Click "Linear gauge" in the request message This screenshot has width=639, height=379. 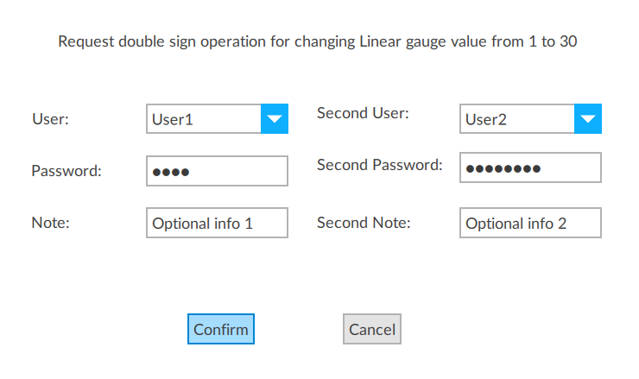click(401, 41)
